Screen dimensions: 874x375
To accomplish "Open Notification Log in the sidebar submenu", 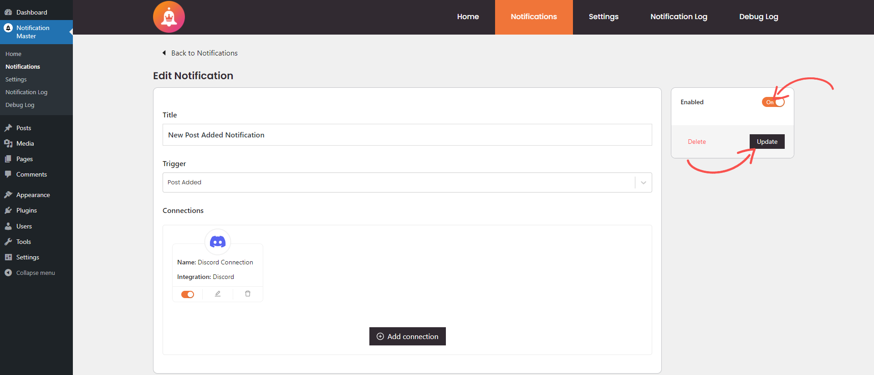I will 26,92.
